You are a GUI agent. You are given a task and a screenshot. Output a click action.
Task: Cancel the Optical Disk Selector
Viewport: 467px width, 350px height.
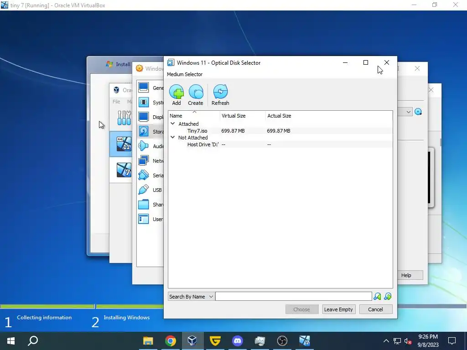pyautogui.click(x=376, y=309)
